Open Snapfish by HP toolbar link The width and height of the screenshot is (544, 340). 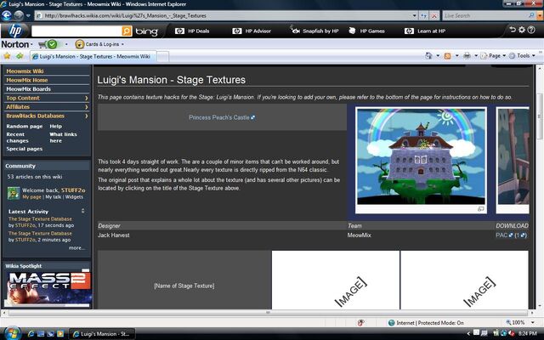(x=315, y=31)
